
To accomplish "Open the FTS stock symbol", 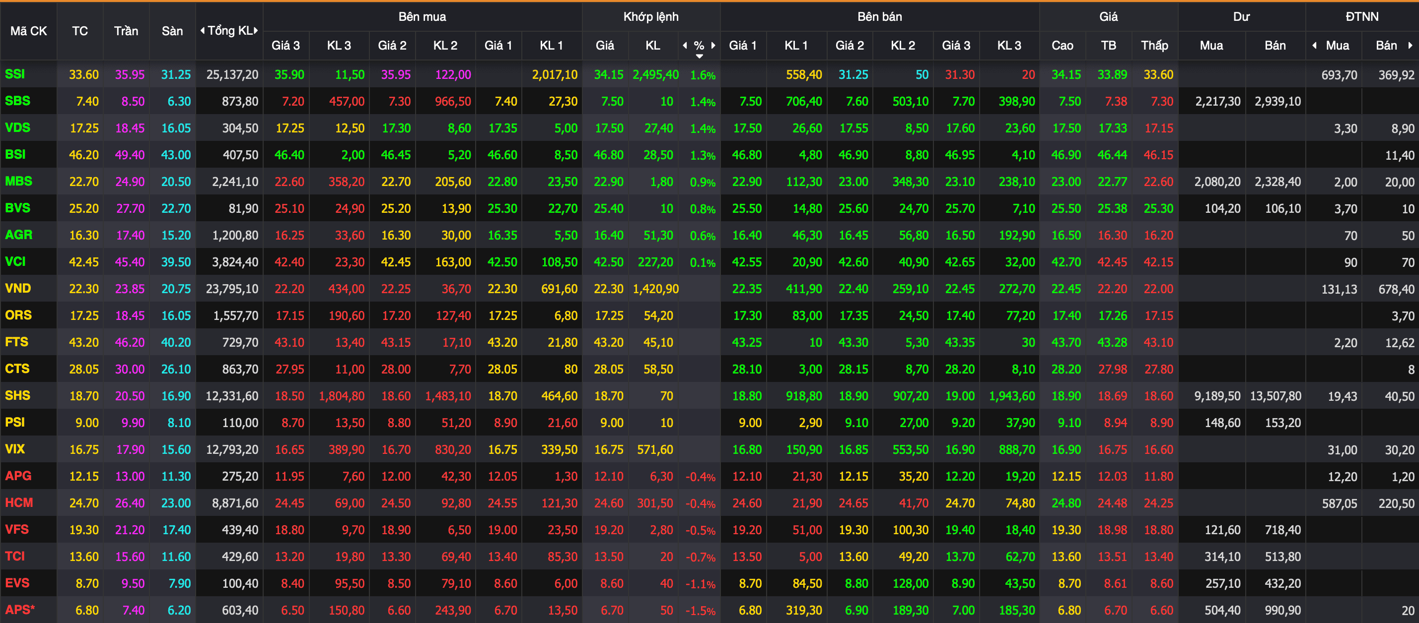I will pos(16,342).
